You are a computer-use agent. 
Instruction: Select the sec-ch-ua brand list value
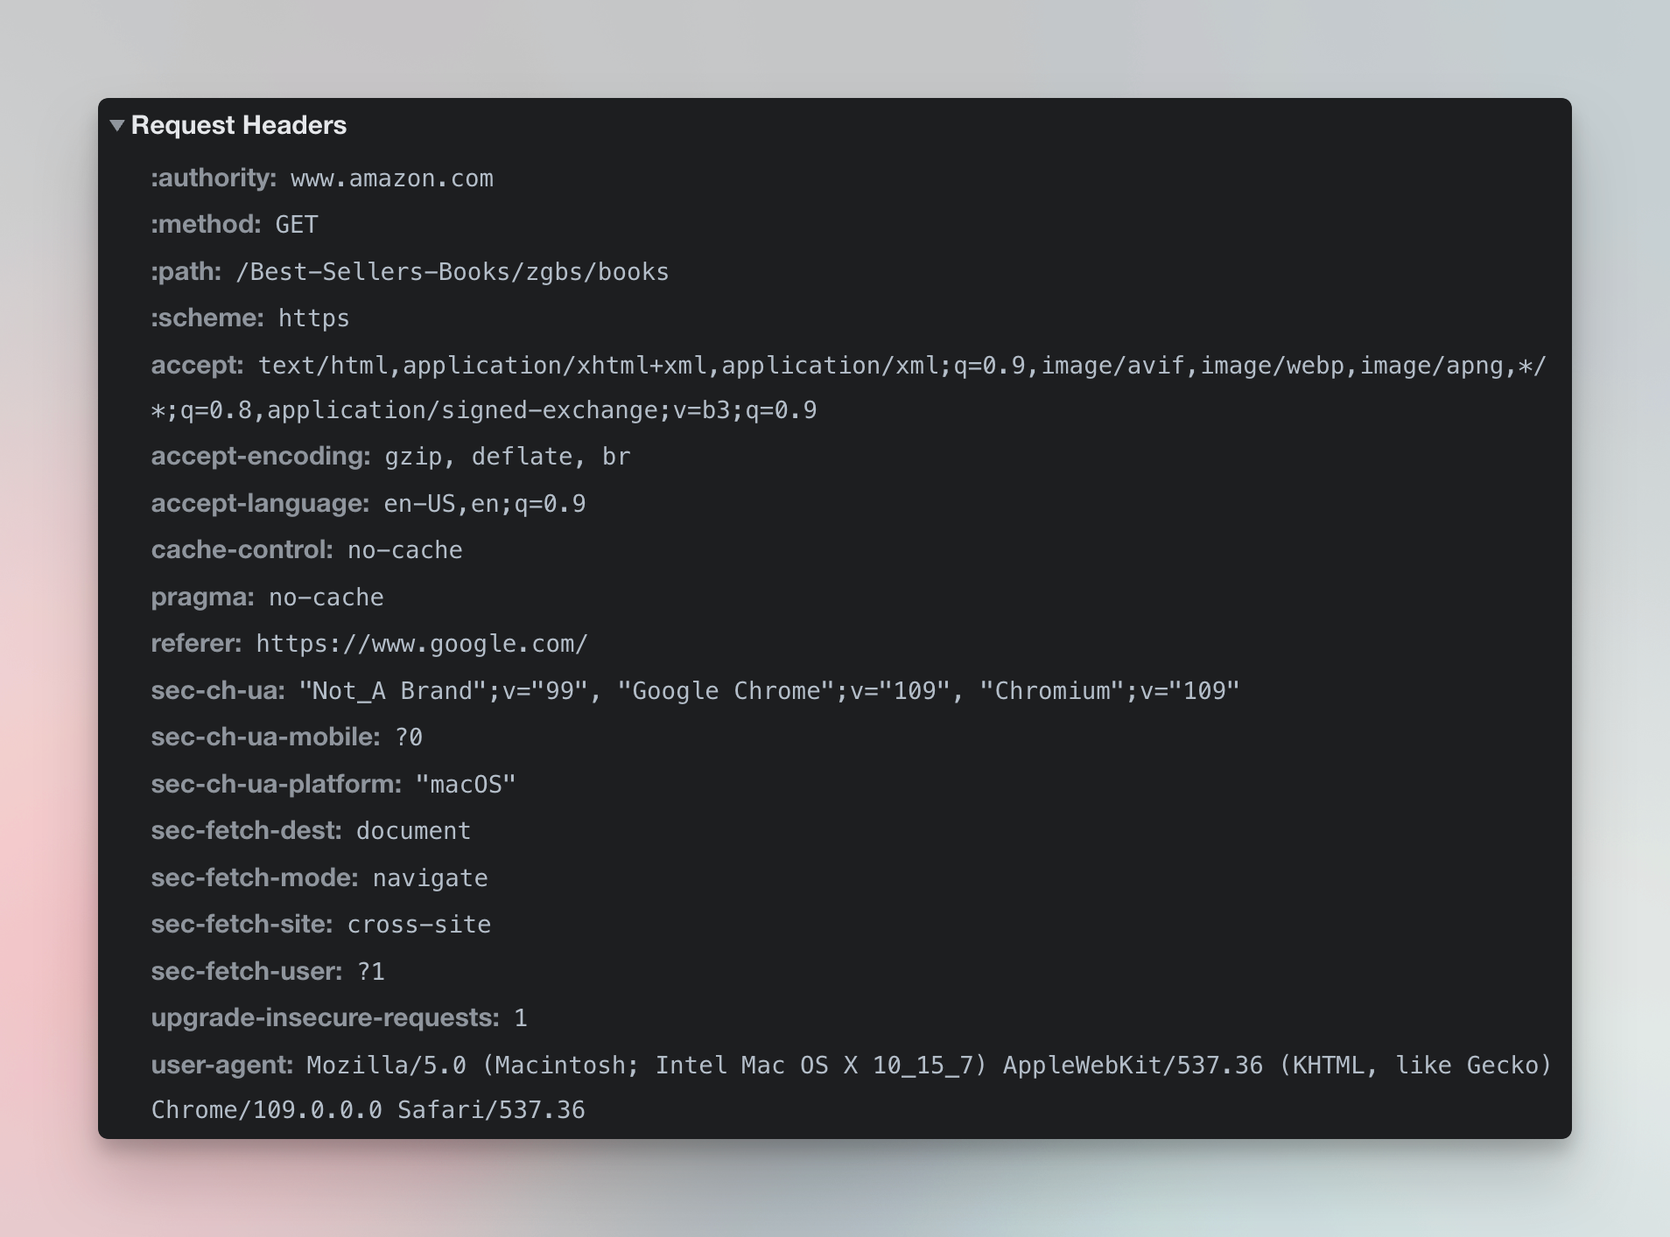click(x=769, y=691)
